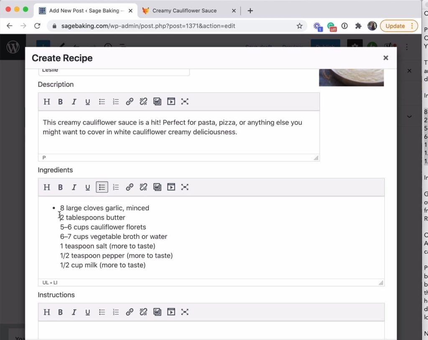Open Chrome extensions puzzle icon
Viewport: 428px width, 340px height.
tap(358, 26)
